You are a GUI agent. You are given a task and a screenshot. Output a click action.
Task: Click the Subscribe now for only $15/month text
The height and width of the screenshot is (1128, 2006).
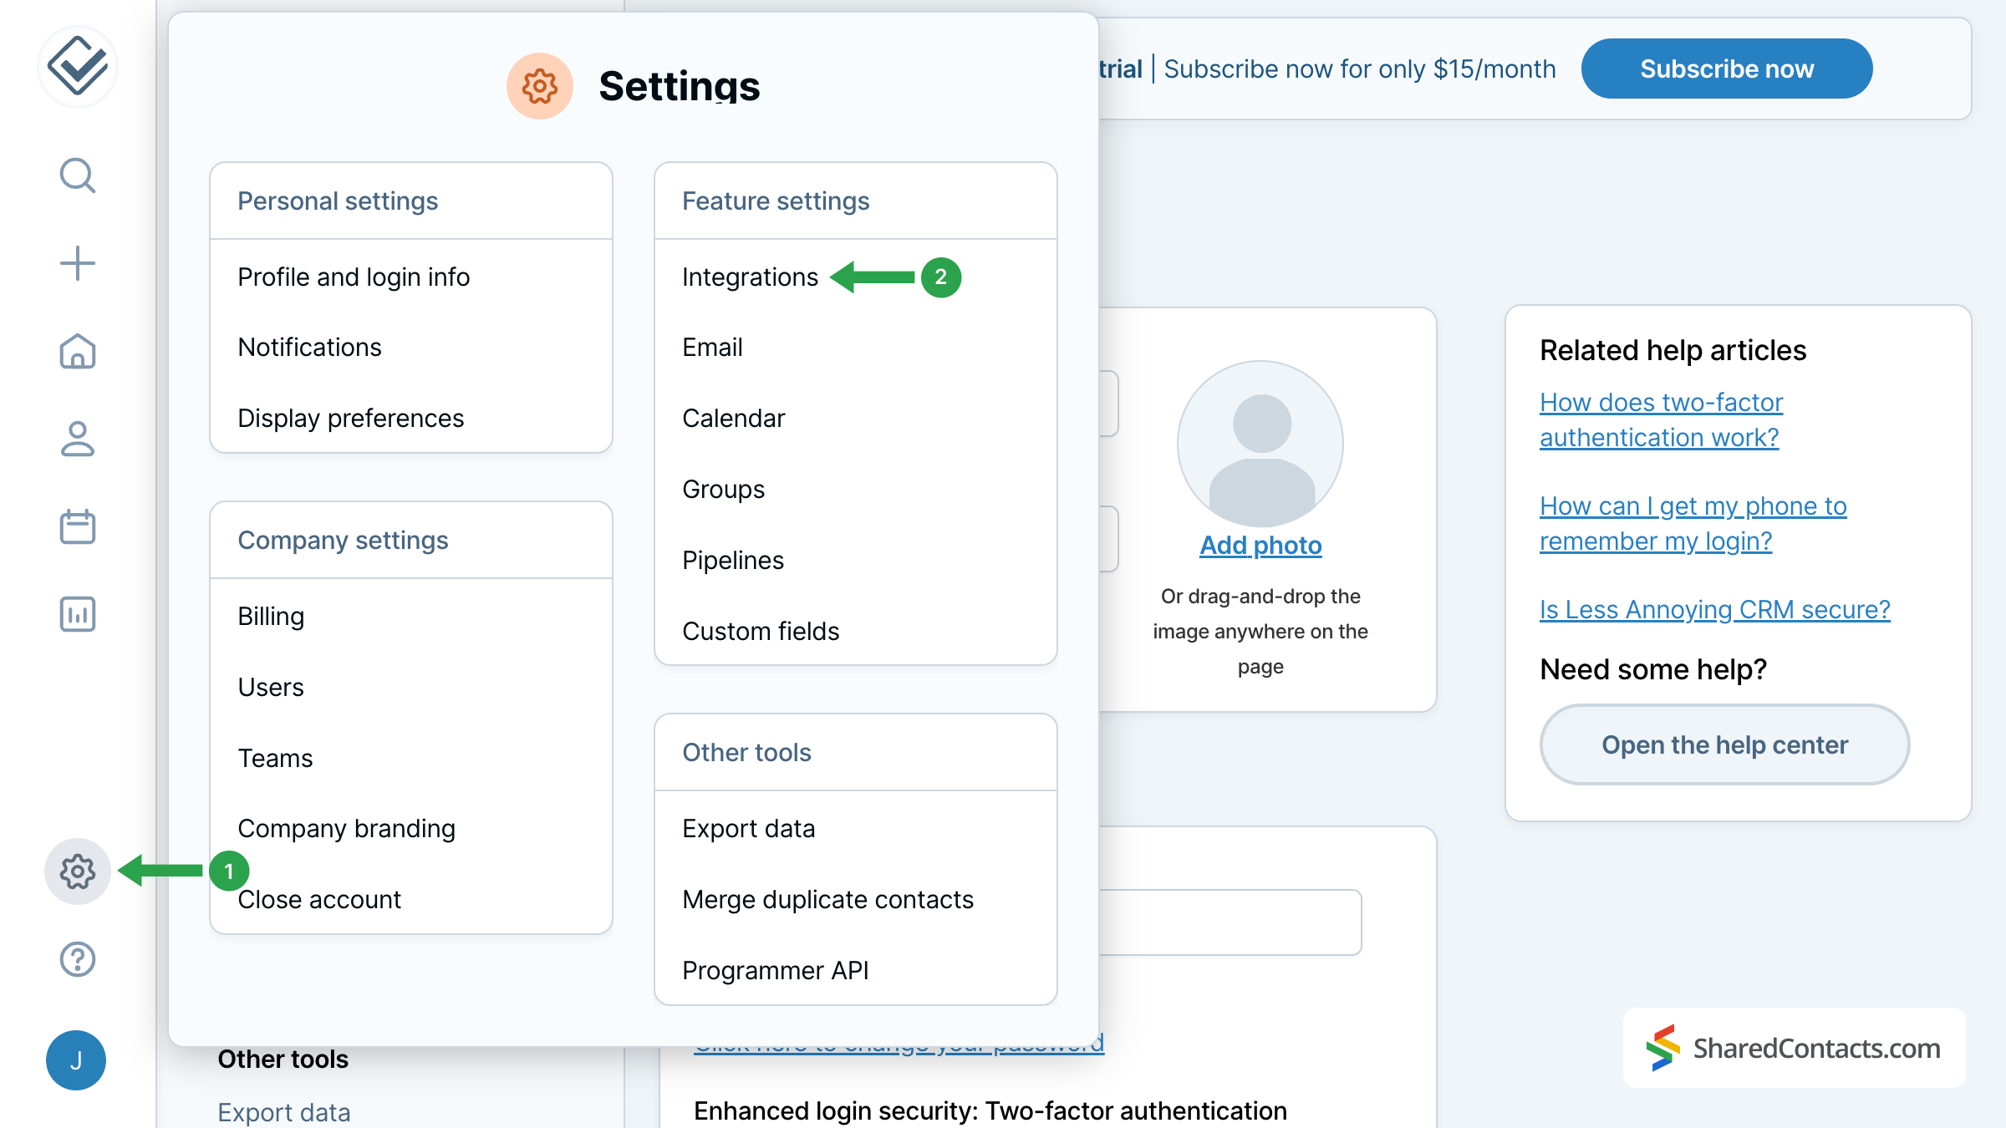[x=1360, y=69]
